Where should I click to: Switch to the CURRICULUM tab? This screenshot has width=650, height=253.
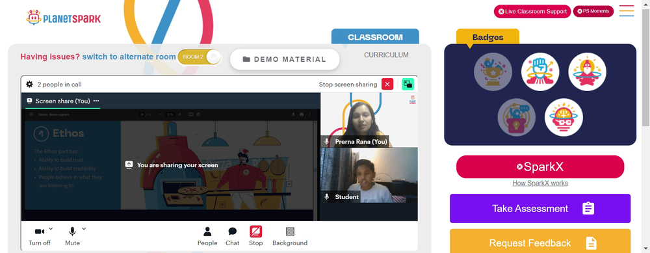coord(386,55)
